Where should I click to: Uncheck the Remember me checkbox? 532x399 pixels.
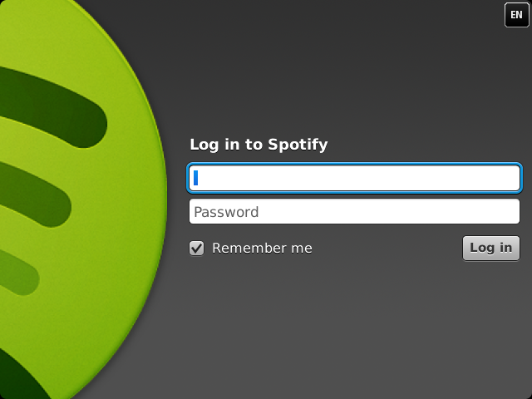pyautogui.click(x=197, y=248)
